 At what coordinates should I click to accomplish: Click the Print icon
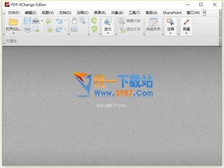click(x=27, y=29)
